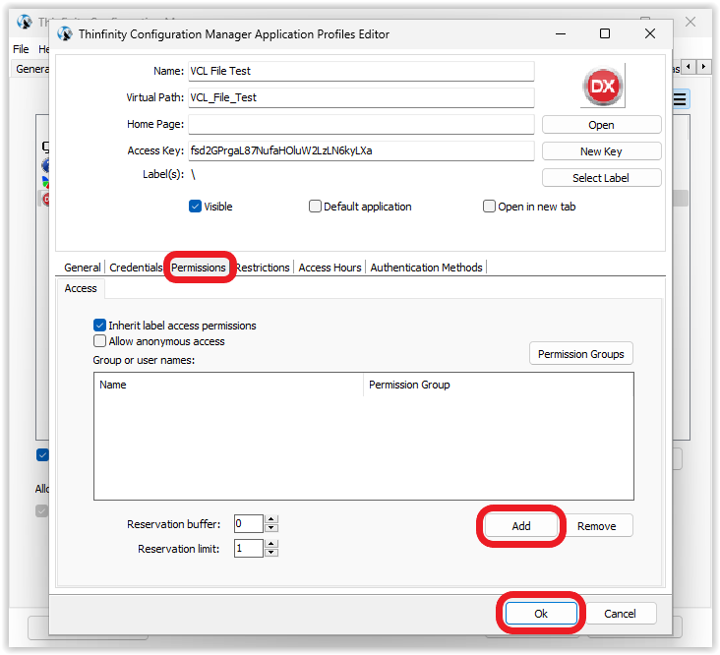Open the File menu in the background window

[21, 49]
